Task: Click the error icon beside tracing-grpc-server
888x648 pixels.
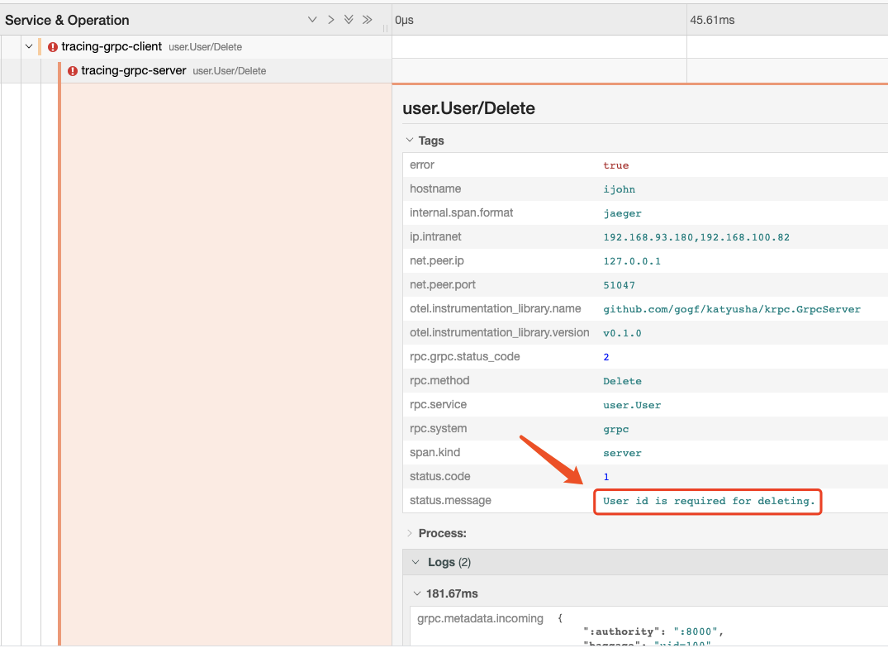Action: (73, 71)
